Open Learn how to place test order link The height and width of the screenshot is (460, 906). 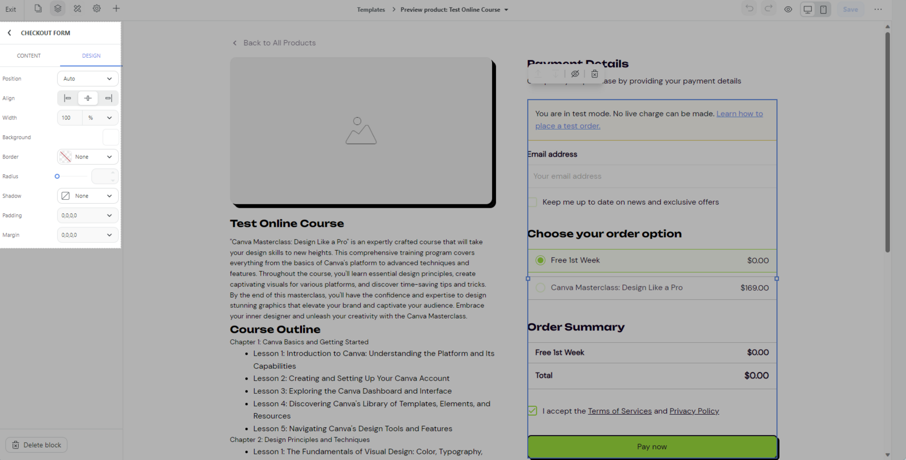740,114
